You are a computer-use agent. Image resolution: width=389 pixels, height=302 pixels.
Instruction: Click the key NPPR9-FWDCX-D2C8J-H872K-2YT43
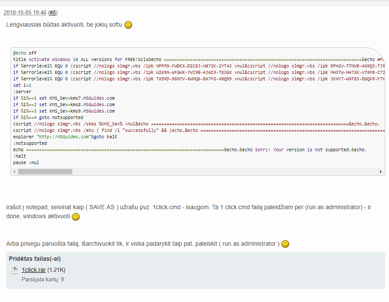point(194,66)
